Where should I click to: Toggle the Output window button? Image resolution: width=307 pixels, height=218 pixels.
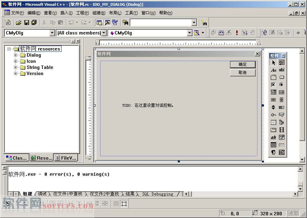point(107,23)
